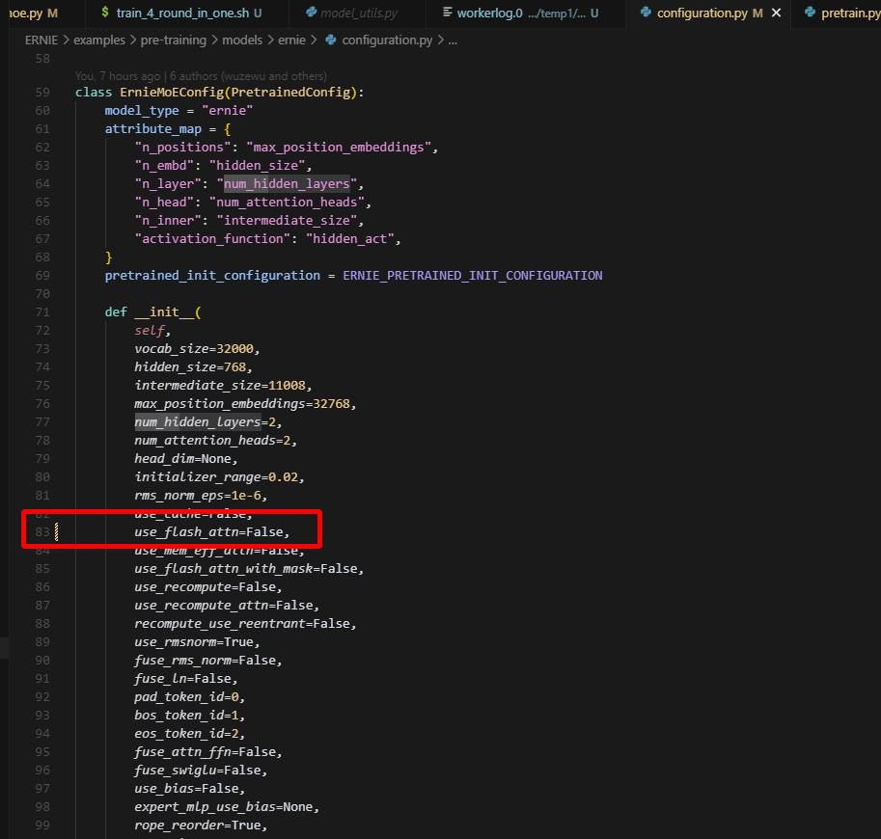
Task: Click the shell icon on train_4_round_in_one.sh tab
Action: click(x=104, y=14)
